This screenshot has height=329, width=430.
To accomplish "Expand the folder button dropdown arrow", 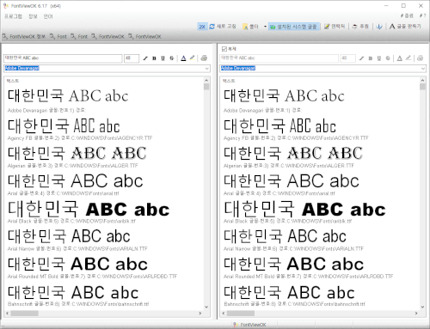I will (x=265, y=27).
